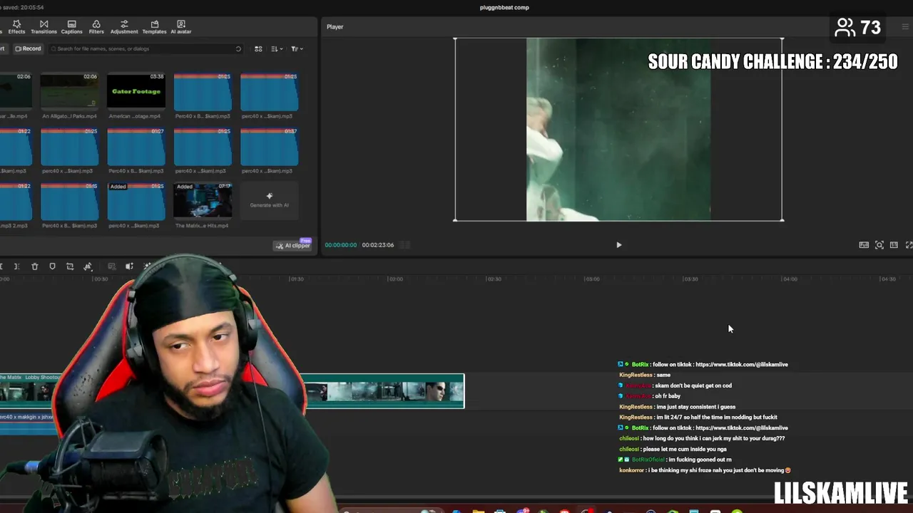The height and width of the screenshot is (513, 913).
Task: Select the An Alligato...l Parks.mp4 clip
Action: coord(69,91)
